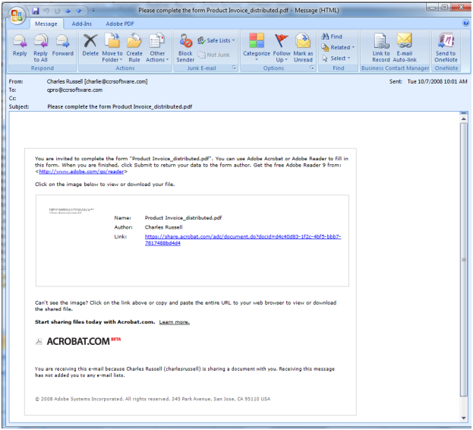The image size is (473, 430).
Task: Open Other Actions dropdown
Action: point(157,48)
